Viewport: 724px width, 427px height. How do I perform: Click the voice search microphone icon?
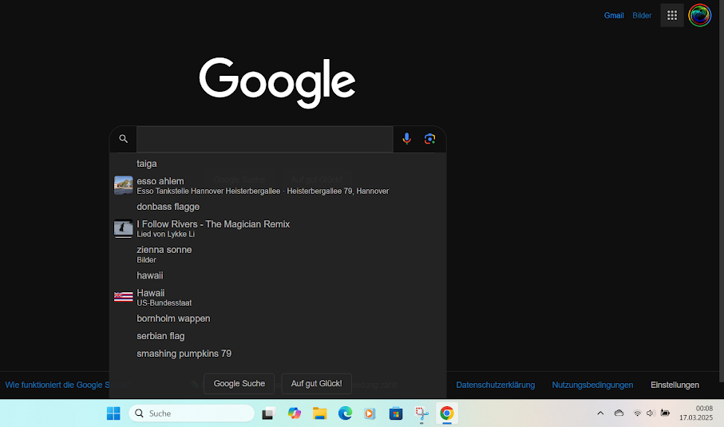tap(406, 139)
